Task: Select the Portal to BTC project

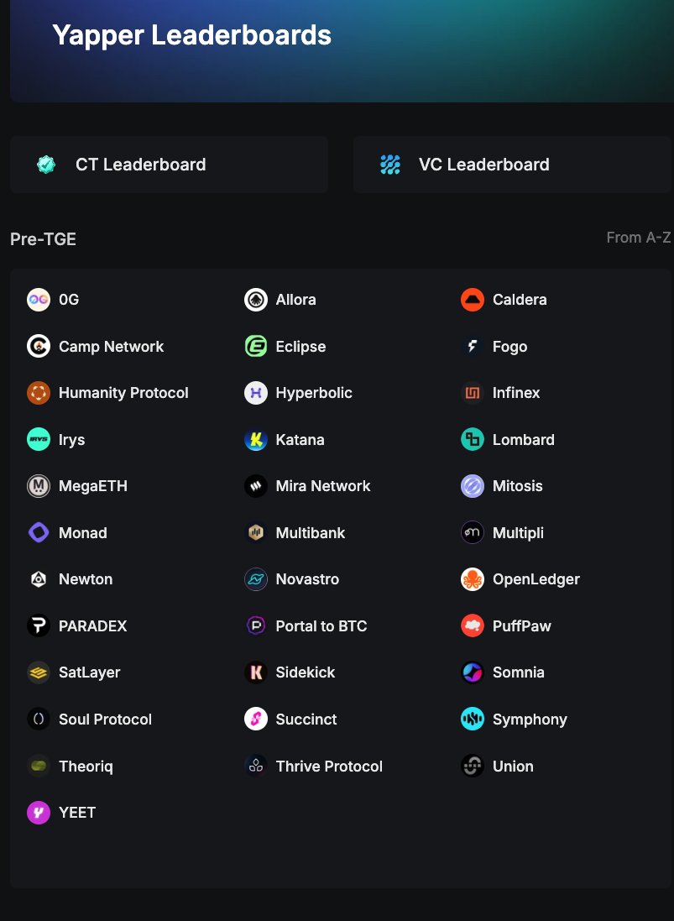Action: [321, 626]
